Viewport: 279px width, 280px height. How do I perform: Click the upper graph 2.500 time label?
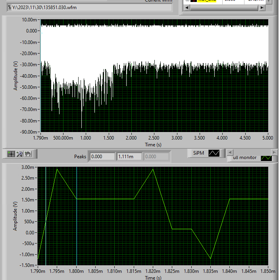point(154,138)
